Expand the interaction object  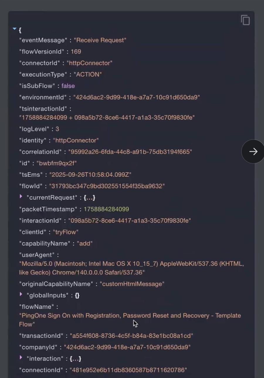[21, 358]
